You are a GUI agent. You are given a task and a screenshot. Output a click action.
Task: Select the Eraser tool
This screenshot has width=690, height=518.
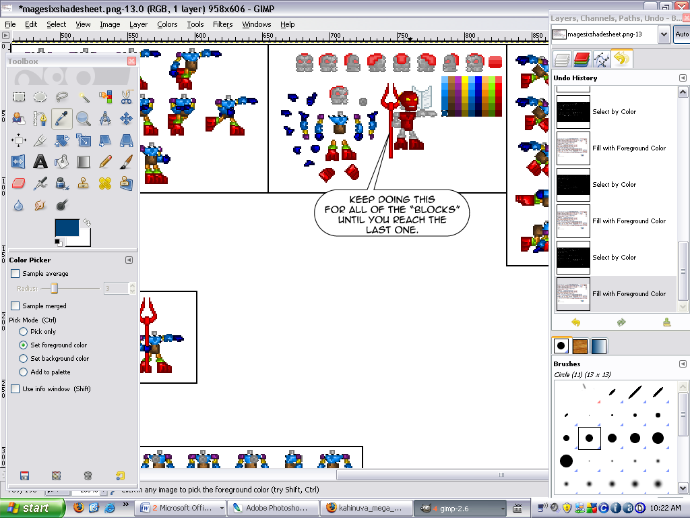click(18, 183)
